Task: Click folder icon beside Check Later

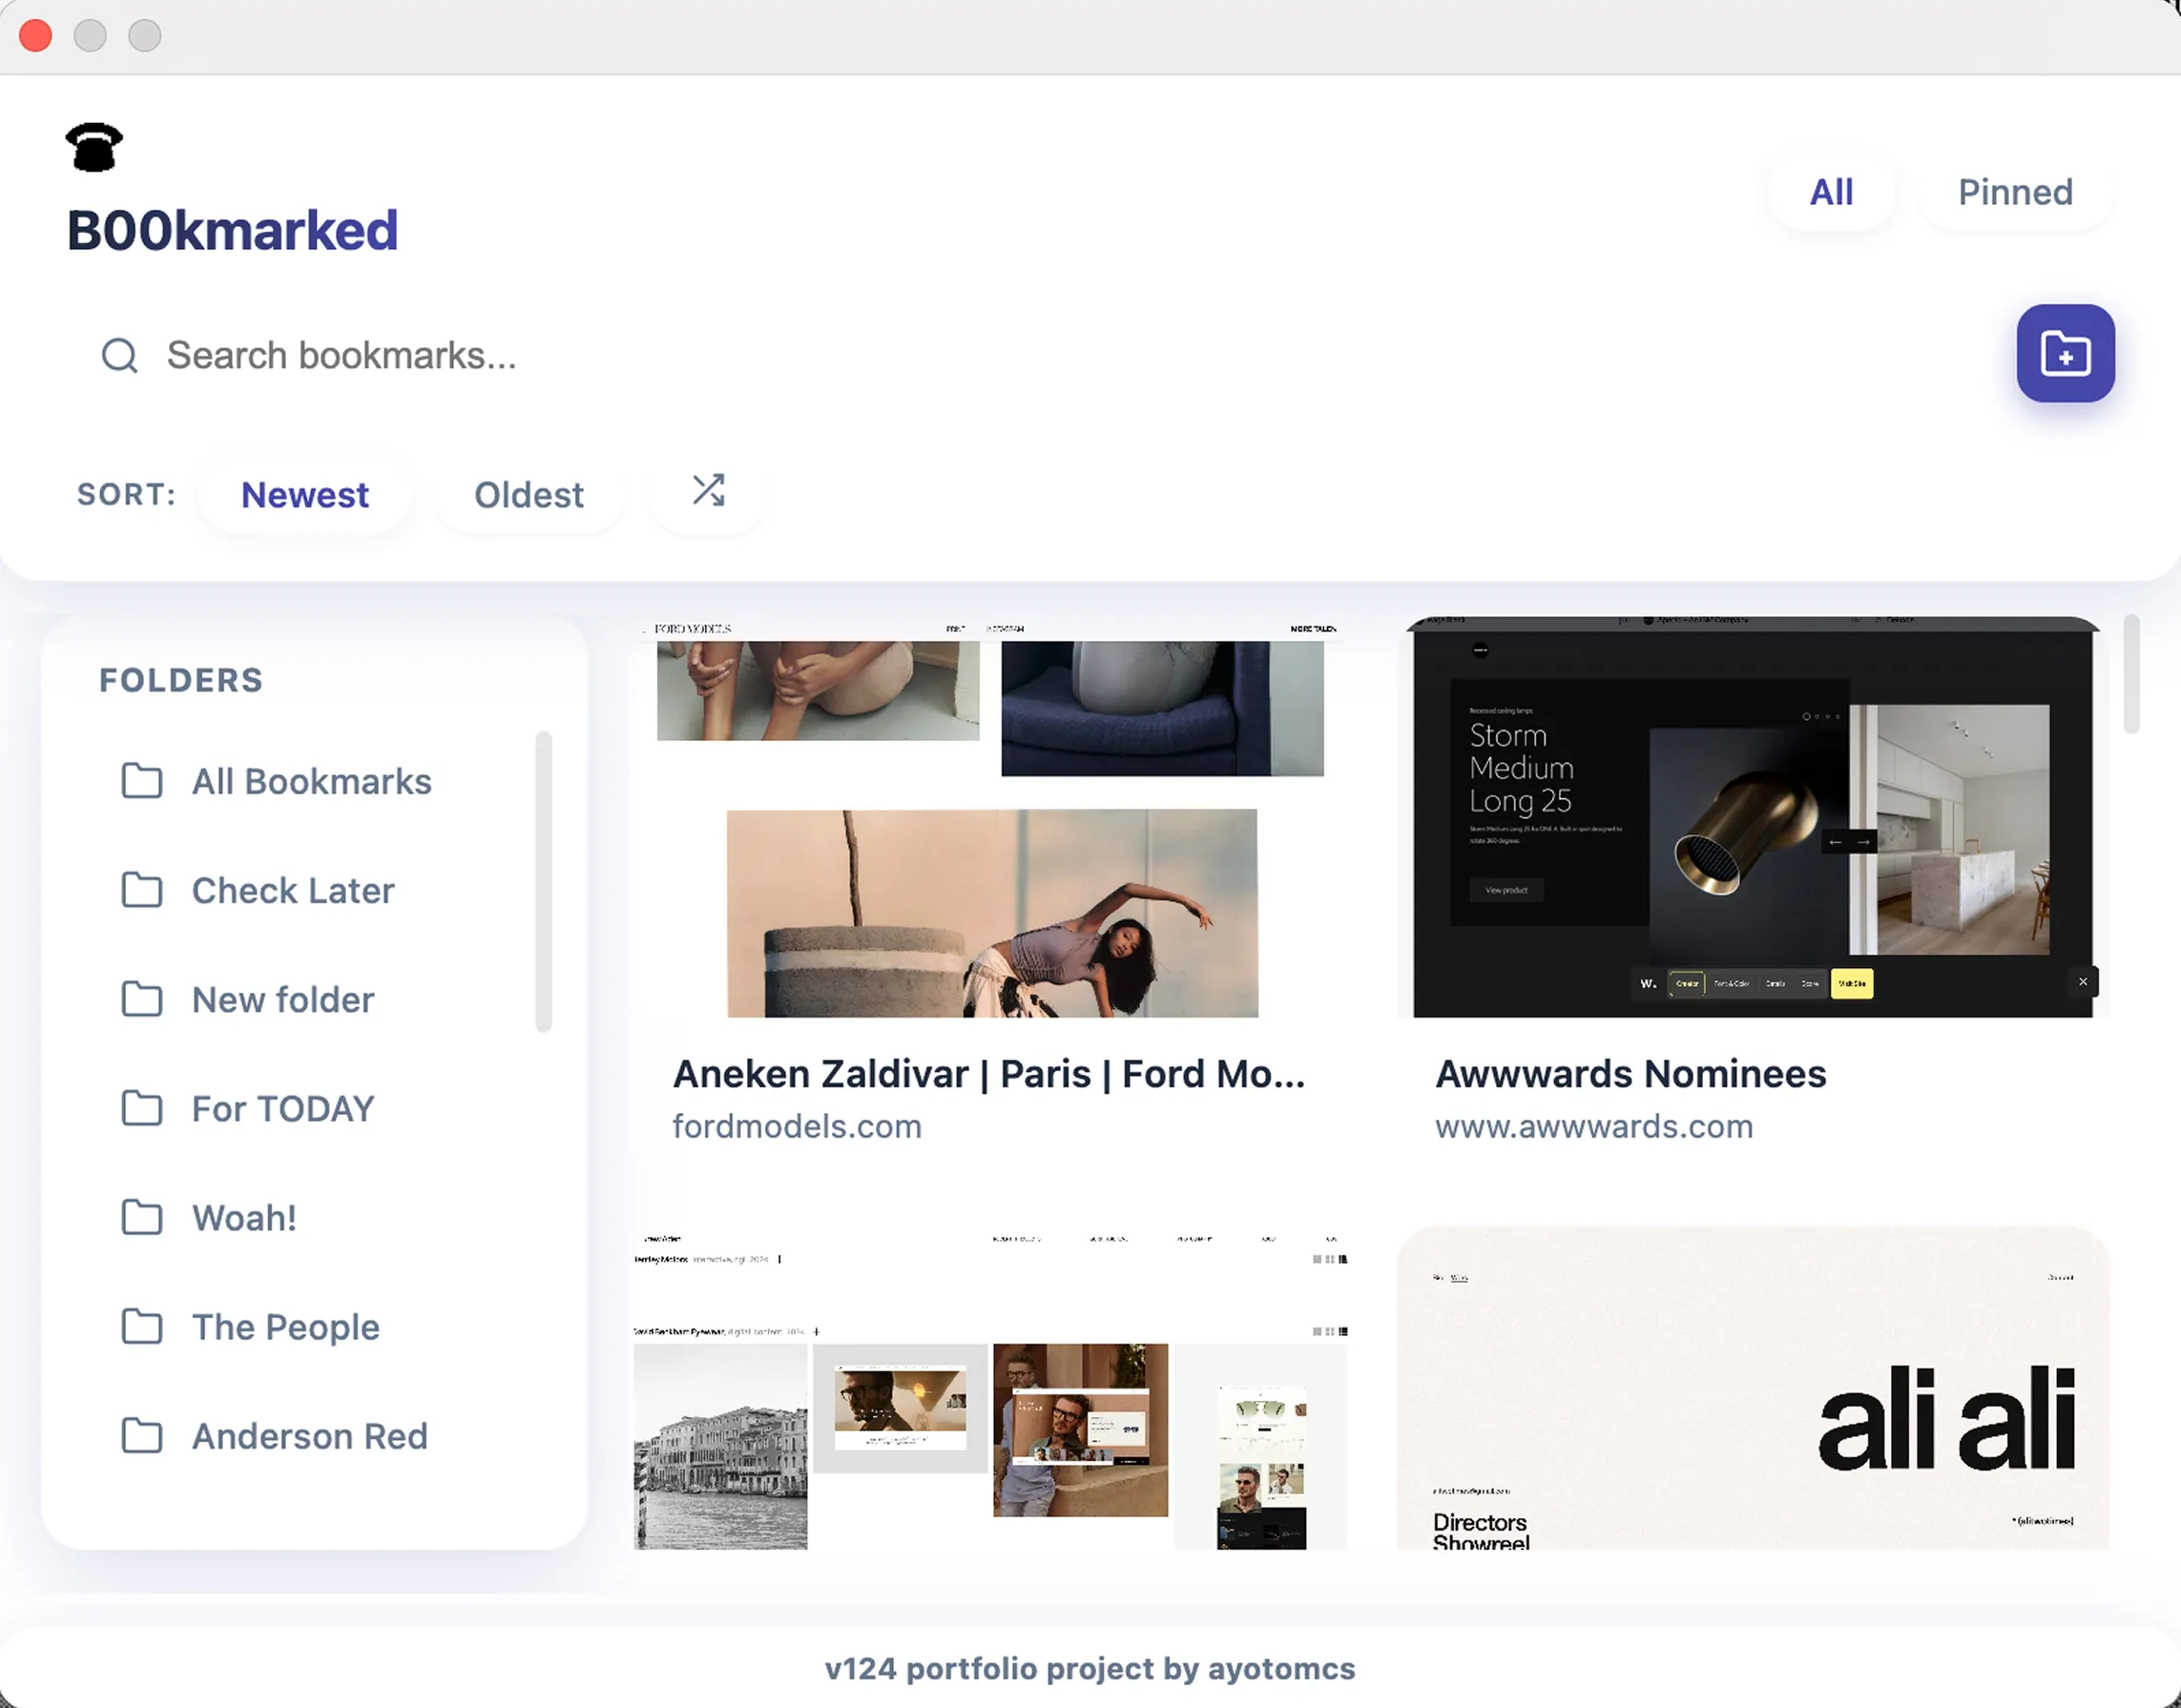Action: pyautogui.click(x=142, y=890)
